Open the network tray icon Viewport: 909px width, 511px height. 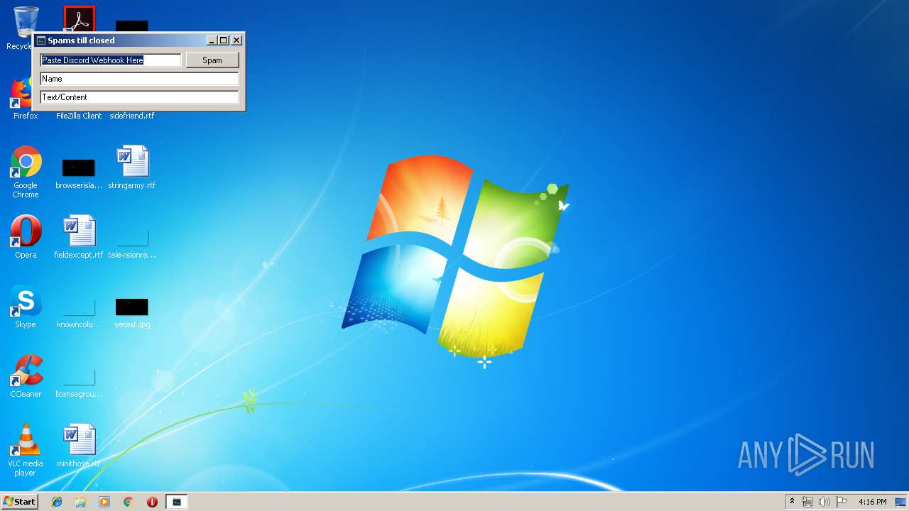(x=807, y=502)
